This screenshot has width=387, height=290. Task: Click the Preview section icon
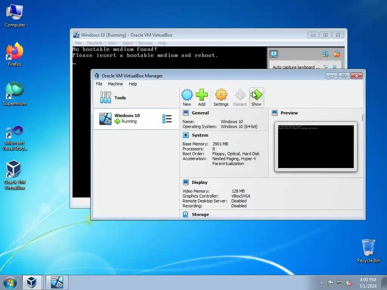click(x=275, y=113)
